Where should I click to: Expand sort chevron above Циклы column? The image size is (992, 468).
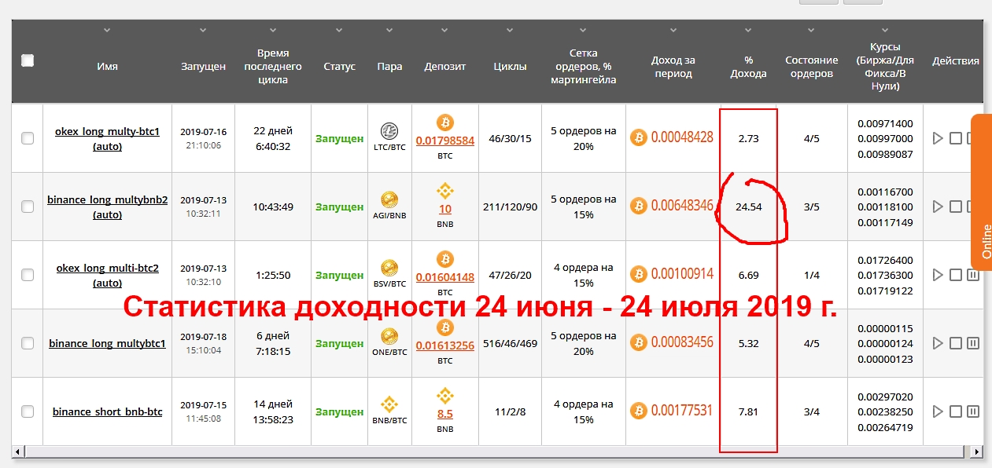pyautogui.click(x=510, y=31)
